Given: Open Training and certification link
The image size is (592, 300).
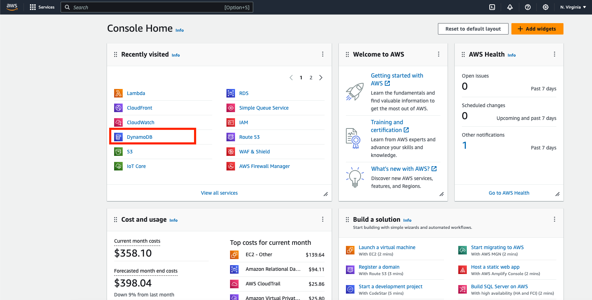Looking at the screenshot, I should [x=389, y=126].
